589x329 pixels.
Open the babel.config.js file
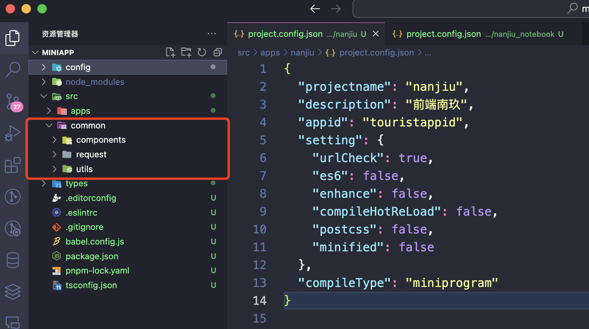(x=128, y=242)
